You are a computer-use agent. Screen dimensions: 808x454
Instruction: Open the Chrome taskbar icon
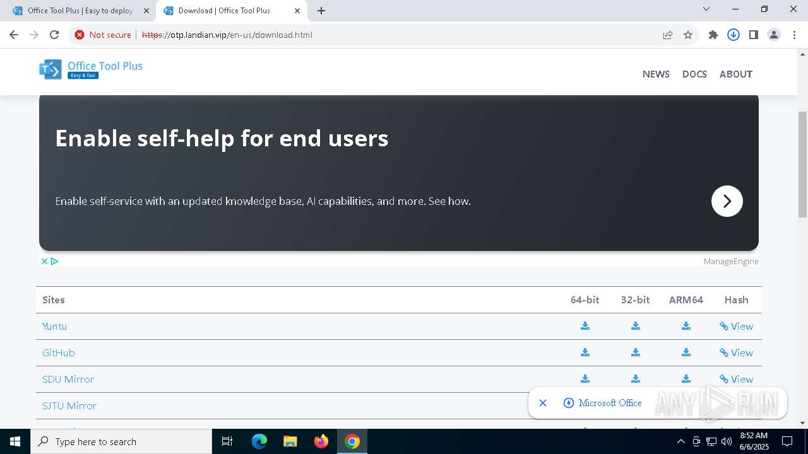pyautogui.click(x=352, y=441)
